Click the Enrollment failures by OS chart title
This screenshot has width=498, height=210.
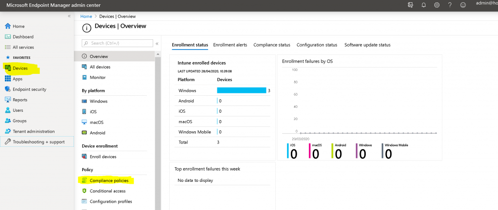pos(307,61)
